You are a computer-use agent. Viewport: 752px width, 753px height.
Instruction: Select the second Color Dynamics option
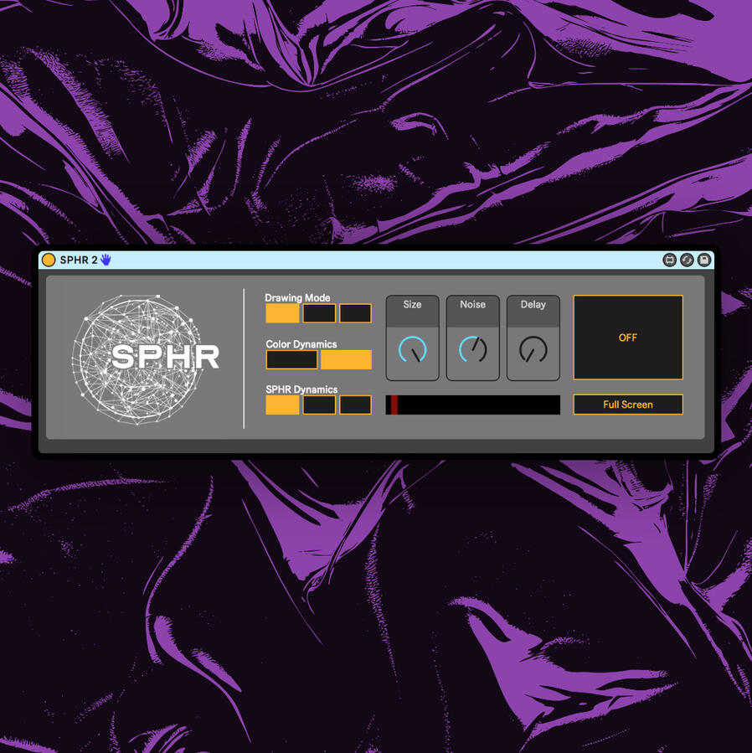[346, 359]
